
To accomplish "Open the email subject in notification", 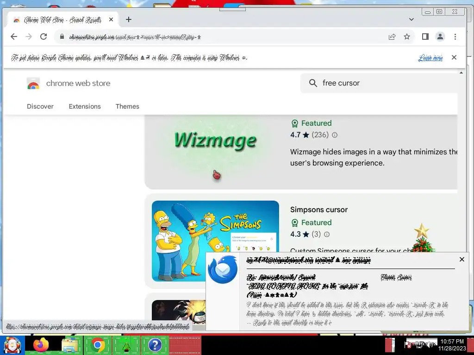I will [x=307, y=286].
